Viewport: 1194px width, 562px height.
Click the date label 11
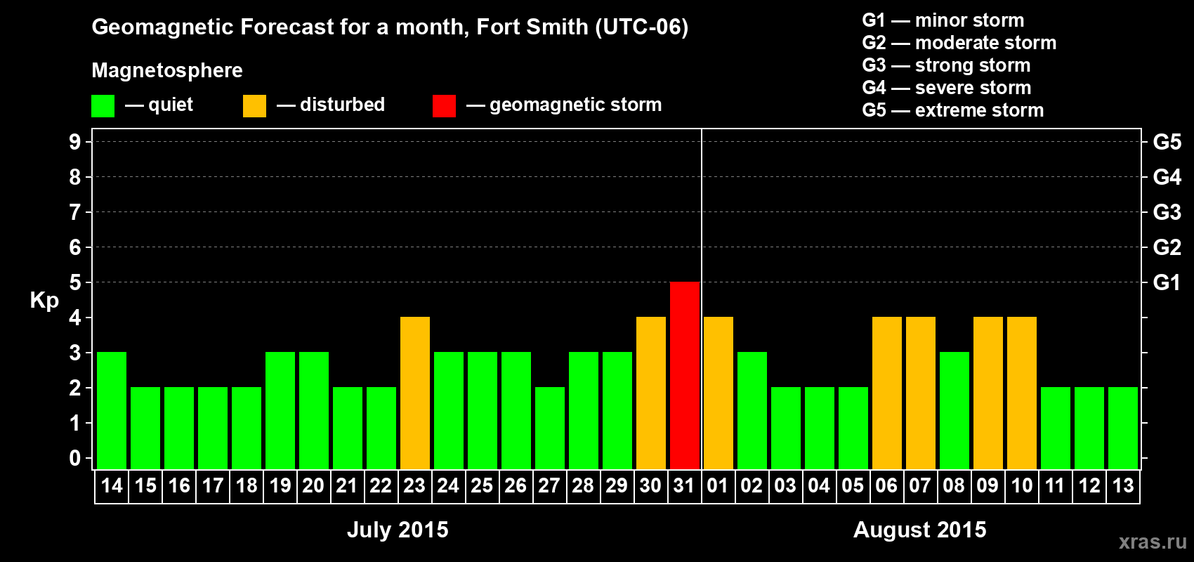[x=1055, y=485]
